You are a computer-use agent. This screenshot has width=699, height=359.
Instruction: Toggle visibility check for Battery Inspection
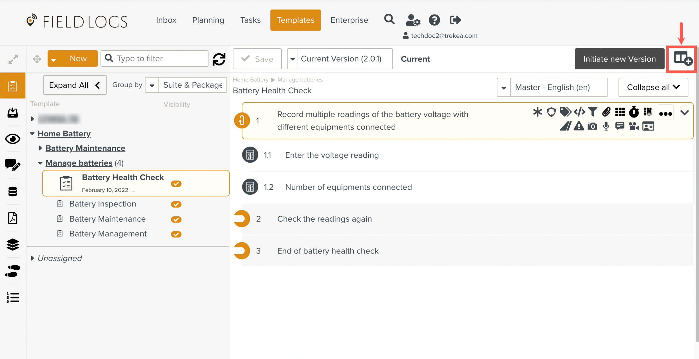click(x=176, y=204)
